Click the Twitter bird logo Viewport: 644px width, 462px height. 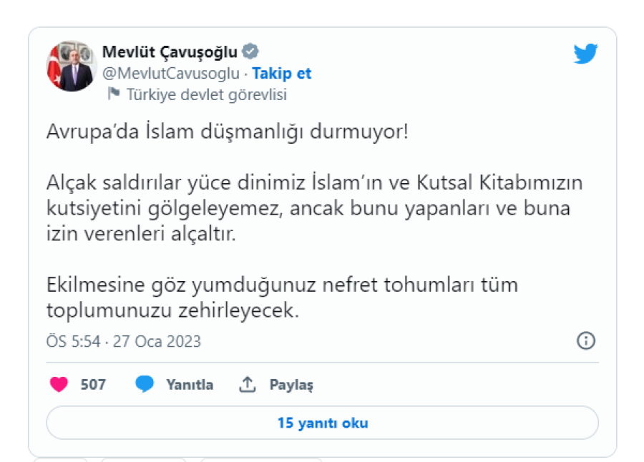pos(585,54)
